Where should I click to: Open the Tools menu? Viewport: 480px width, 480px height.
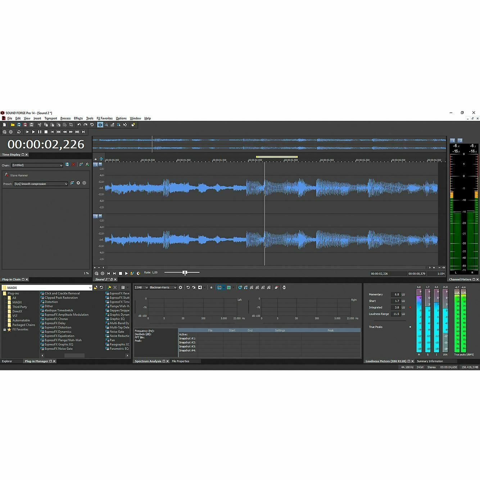(90, 118)
